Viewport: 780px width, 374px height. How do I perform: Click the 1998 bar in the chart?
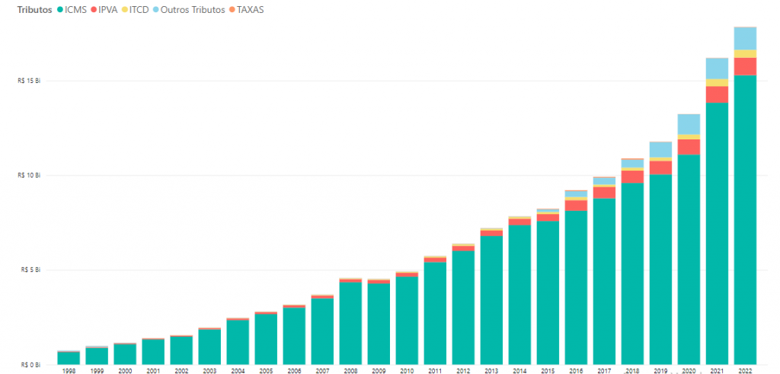coord(69,357)
